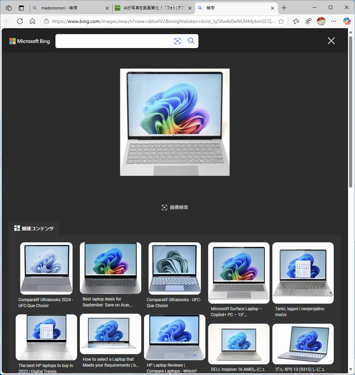Open browser profile connections icon

point(309,21)
